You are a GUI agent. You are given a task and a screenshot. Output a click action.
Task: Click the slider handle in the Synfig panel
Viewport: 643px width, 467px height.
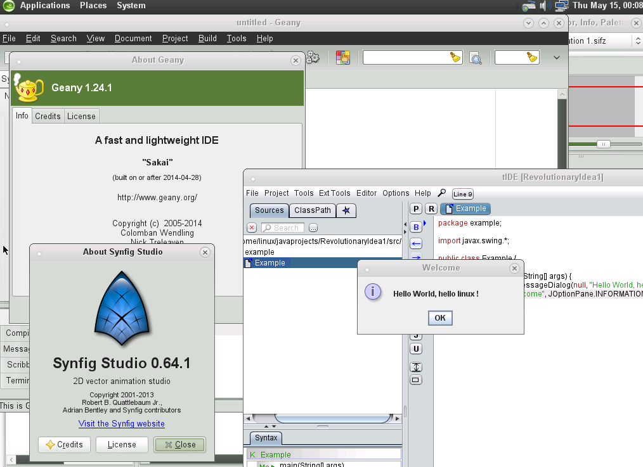coord(603,144)
